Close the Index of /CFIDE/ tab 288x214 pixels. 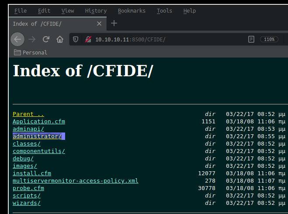click(99, 24)
